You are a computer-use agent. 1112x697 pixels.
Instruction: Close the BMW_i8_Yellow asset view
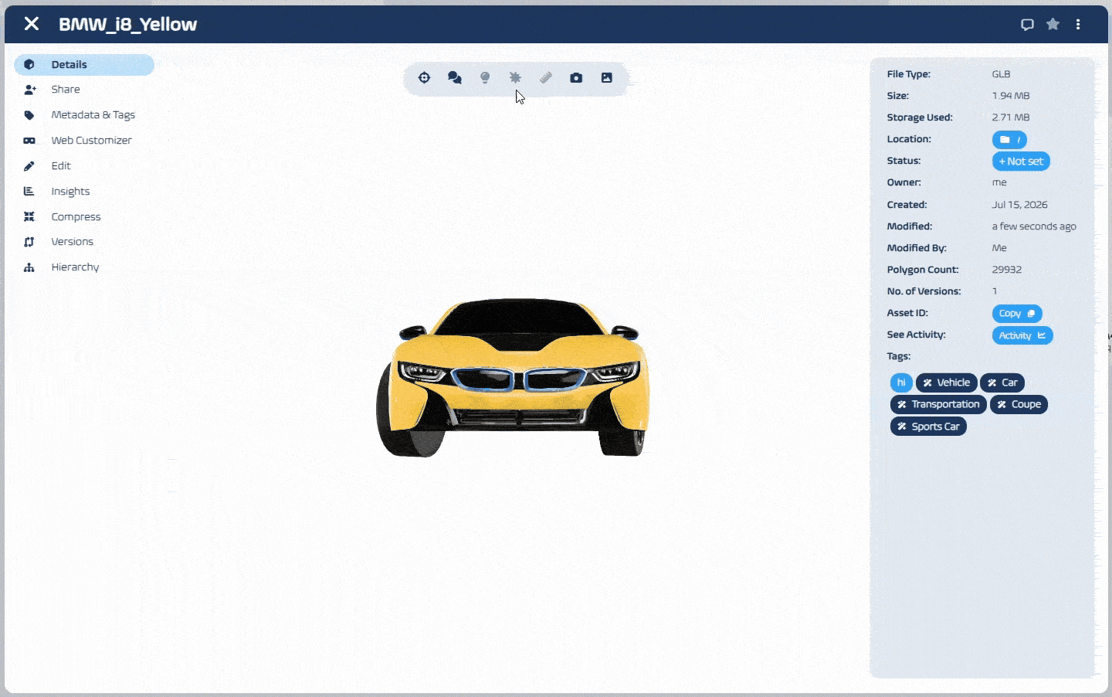tap(32, 24)
